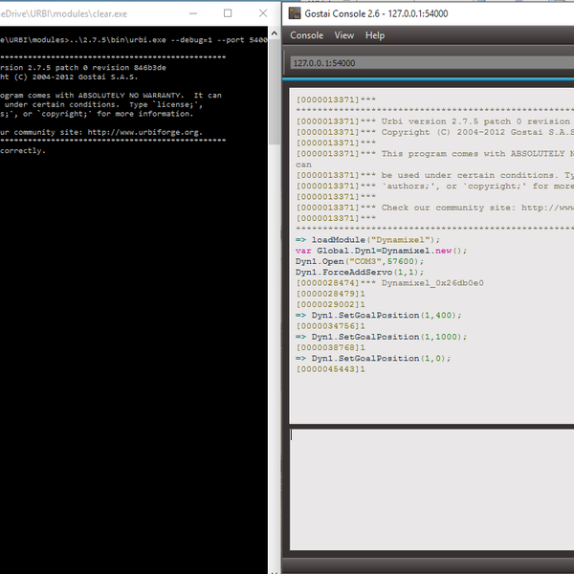The width and height of the screenshot is (574, 574).
Task: Click the Gostai Console title bar
Action: pos(478,13)
